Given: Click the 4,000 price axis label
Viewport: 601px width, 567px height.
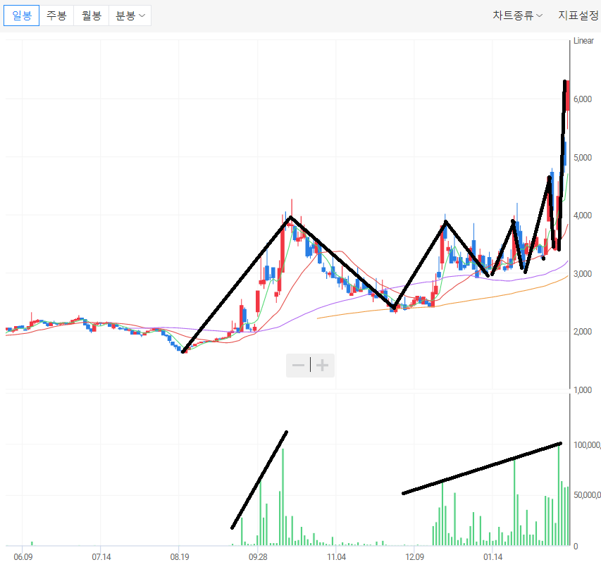Looking at the screenshot, I should 583,216.
